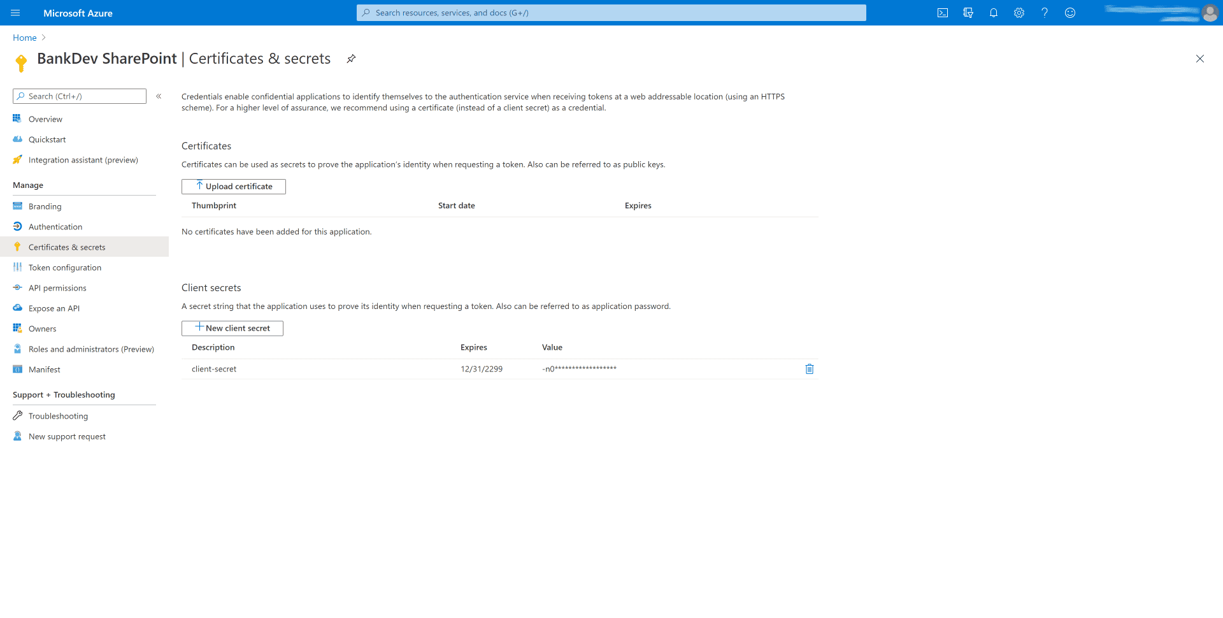Click the Branding icon

tap(17, 206)
